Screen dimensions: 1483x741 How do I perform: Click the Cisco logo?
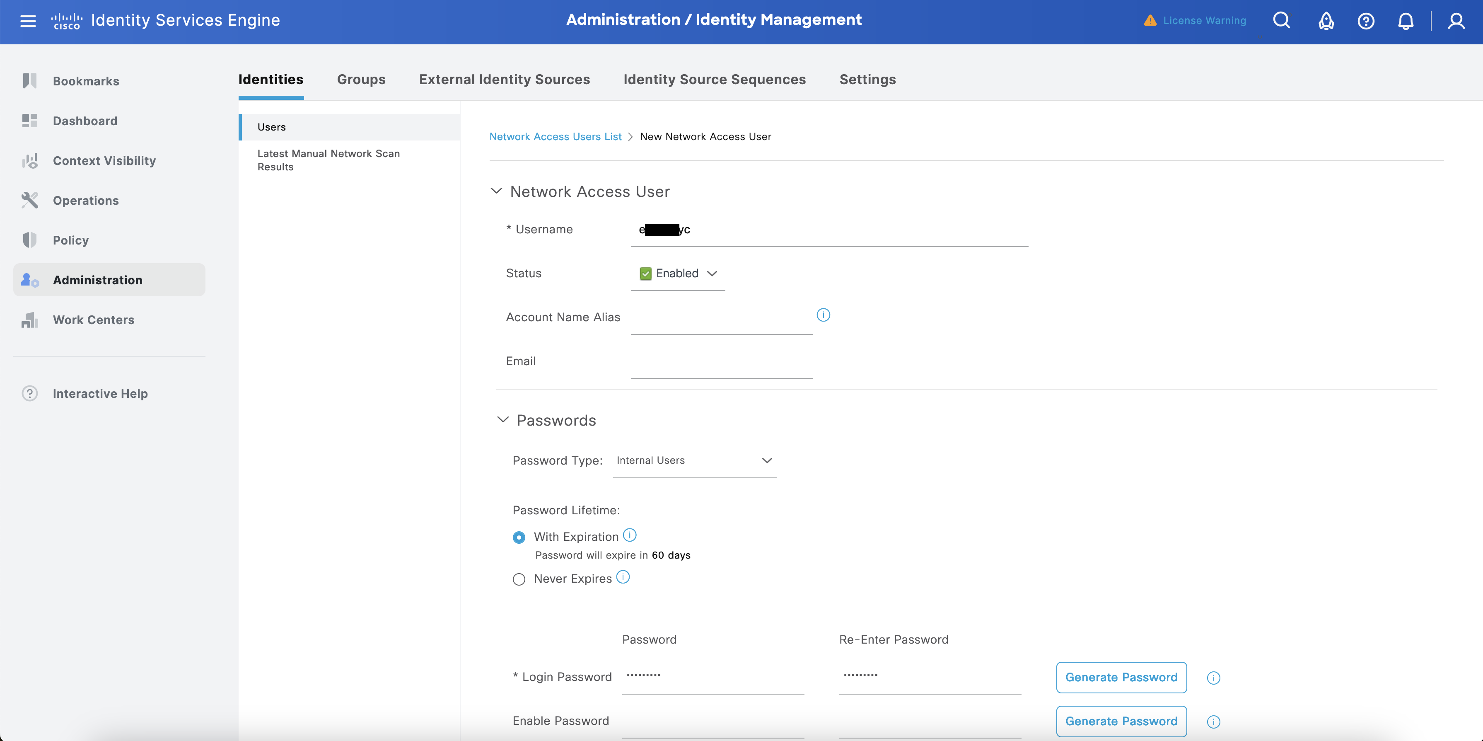[x=67, y=21]
